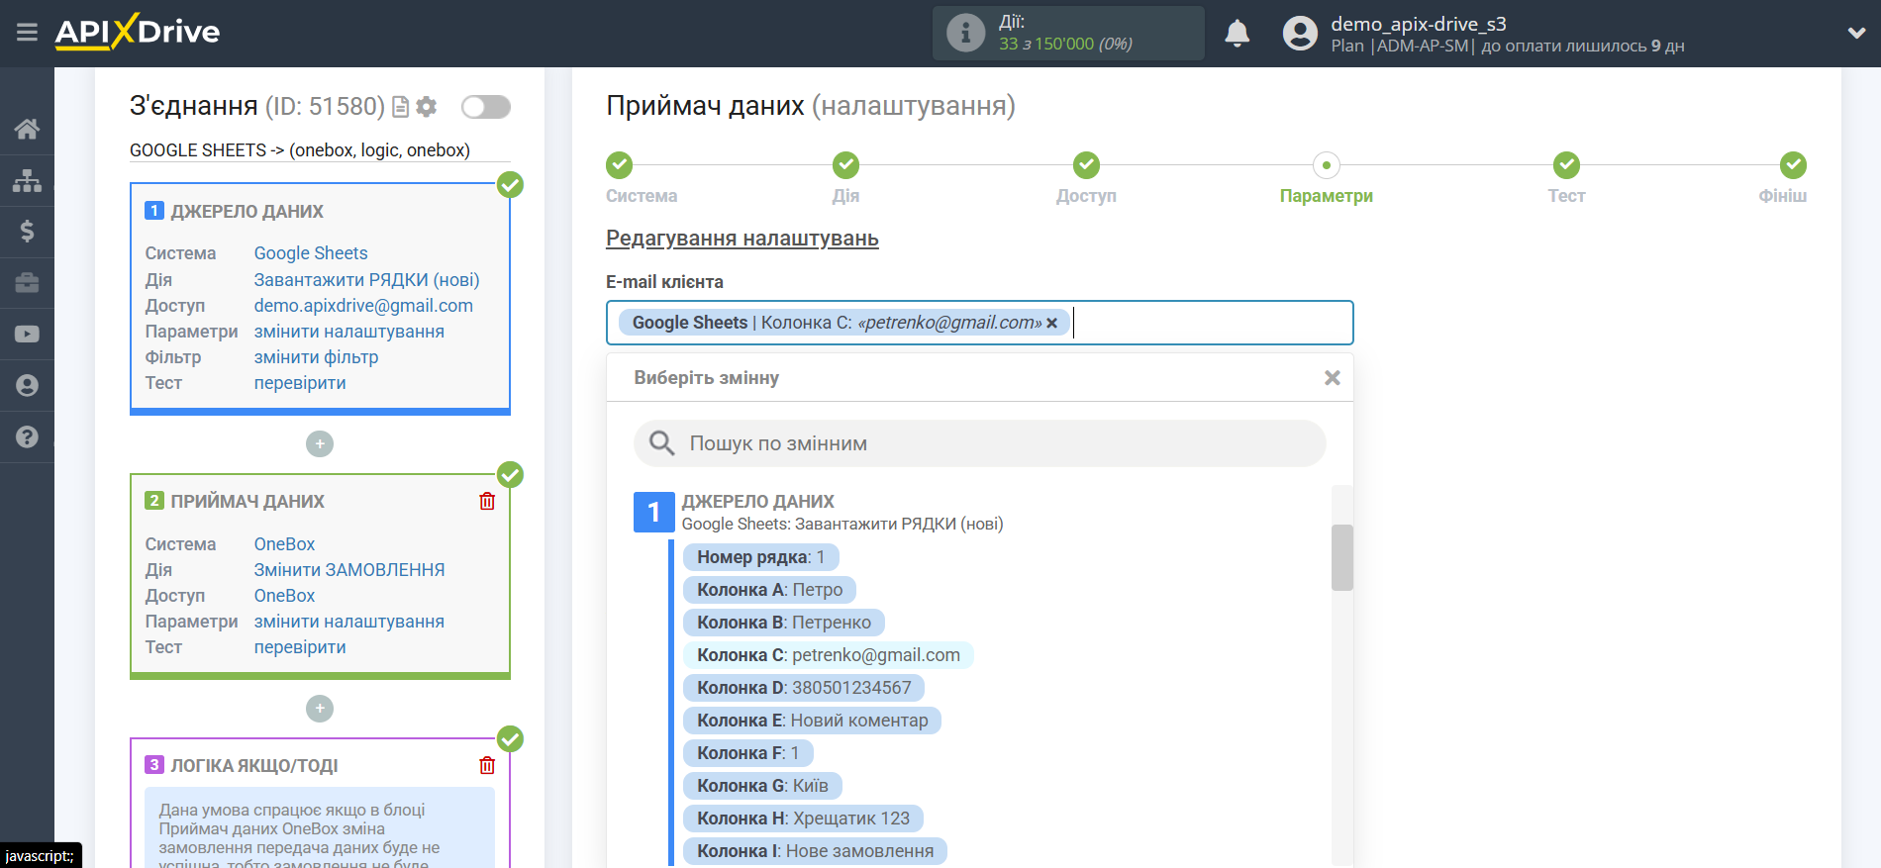Select variable Колонка H: Хрещатик 123
The height and width of the screenshot is (868, 1881).
[x=803, y=819]
